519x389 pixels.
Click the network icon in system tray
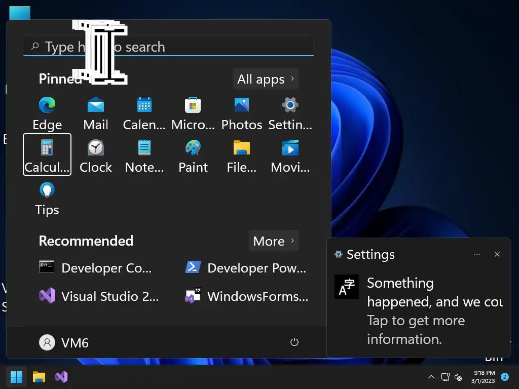pyautogui.click(x=445, y=377)
